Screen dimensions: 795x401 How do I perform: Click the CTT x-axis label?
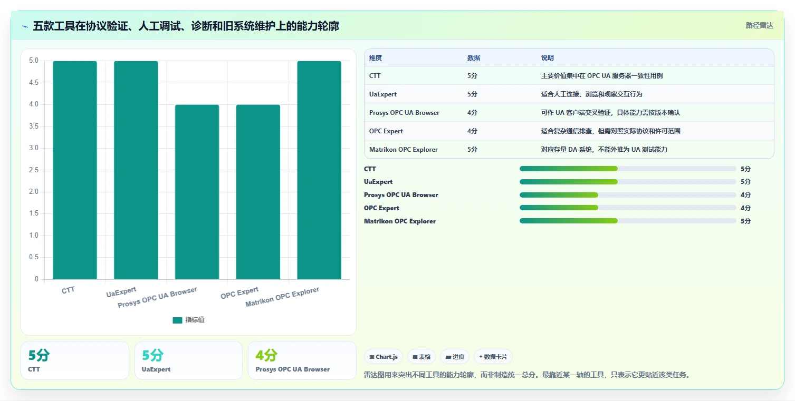68,290
